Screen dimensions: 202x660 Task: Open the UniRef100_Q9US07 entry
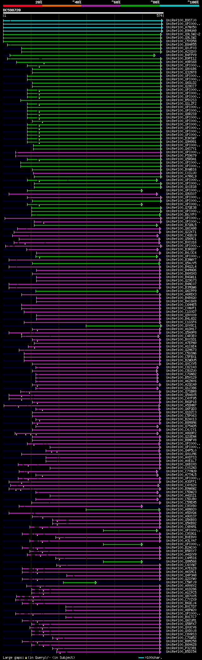[x=181, y=194]
